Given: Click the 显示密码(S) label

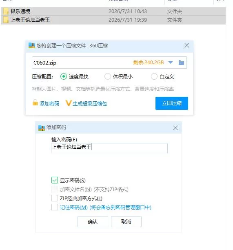Looking at the screenshot, I should (x=73, y=181).
